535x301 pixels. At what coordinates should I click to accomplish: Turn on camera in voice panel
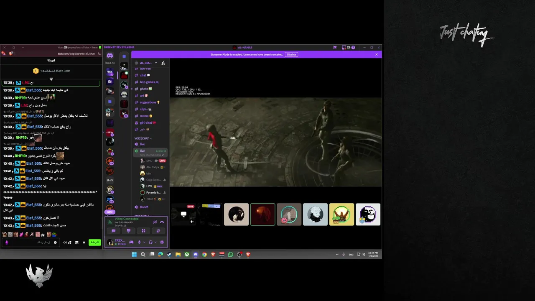[113, 231]
